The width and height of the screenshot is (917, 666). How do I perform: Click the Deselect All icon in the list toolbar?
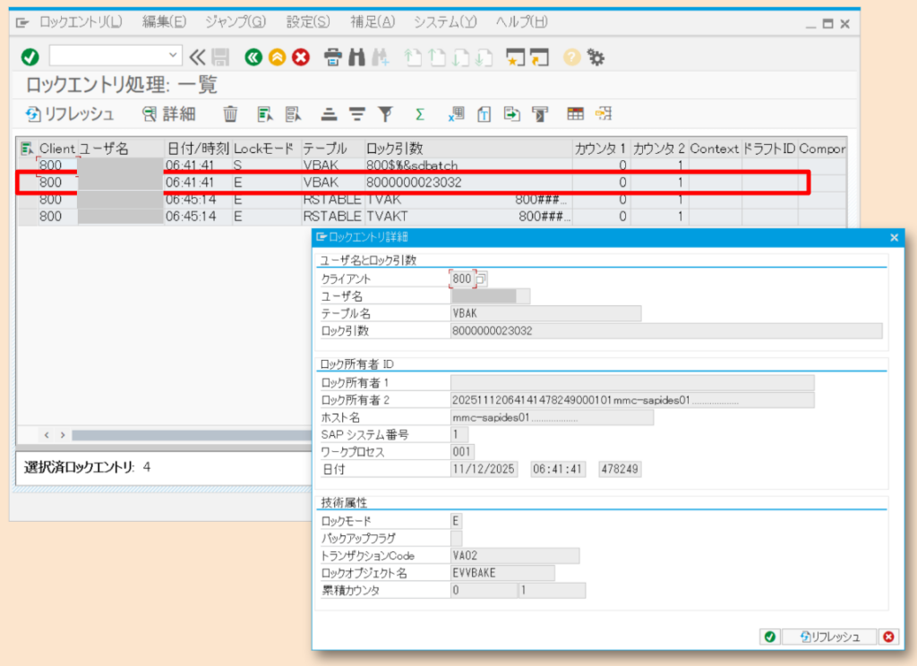tap(293, 114)
